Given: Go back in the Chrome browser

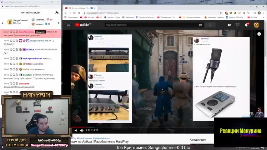Looking at the screenshot, I should point(66,13).
